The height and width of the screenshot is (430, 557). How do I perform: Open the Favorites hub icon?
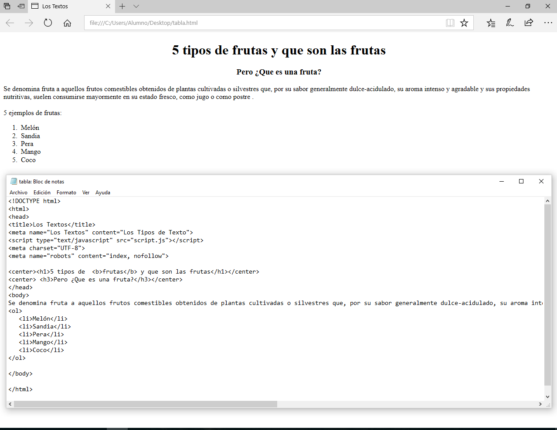(491, 23)
